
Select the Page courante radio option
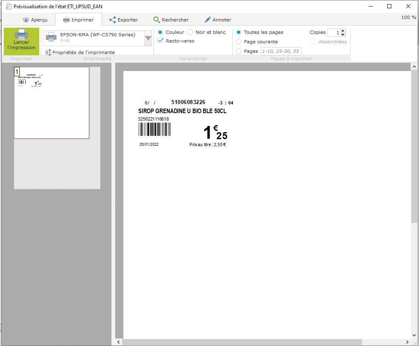point(239,42)
